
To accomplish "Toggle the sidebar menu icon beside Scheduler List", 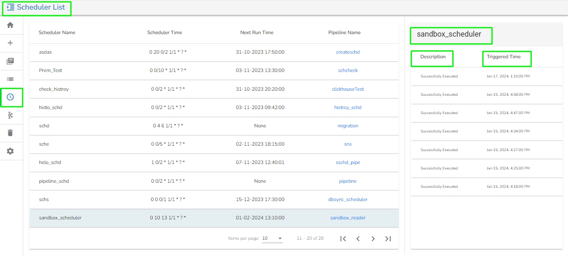I will pos(11,7).
